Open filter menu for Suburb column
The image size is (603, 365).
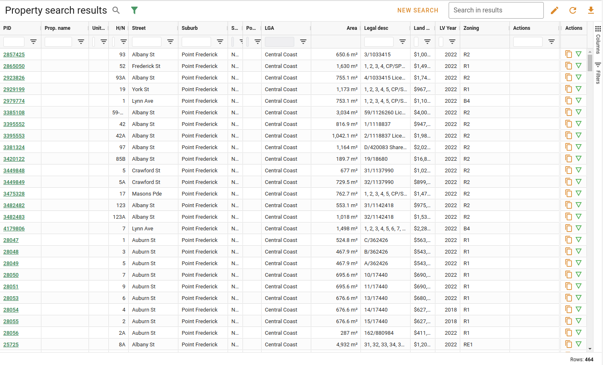[x=220, y=42]
